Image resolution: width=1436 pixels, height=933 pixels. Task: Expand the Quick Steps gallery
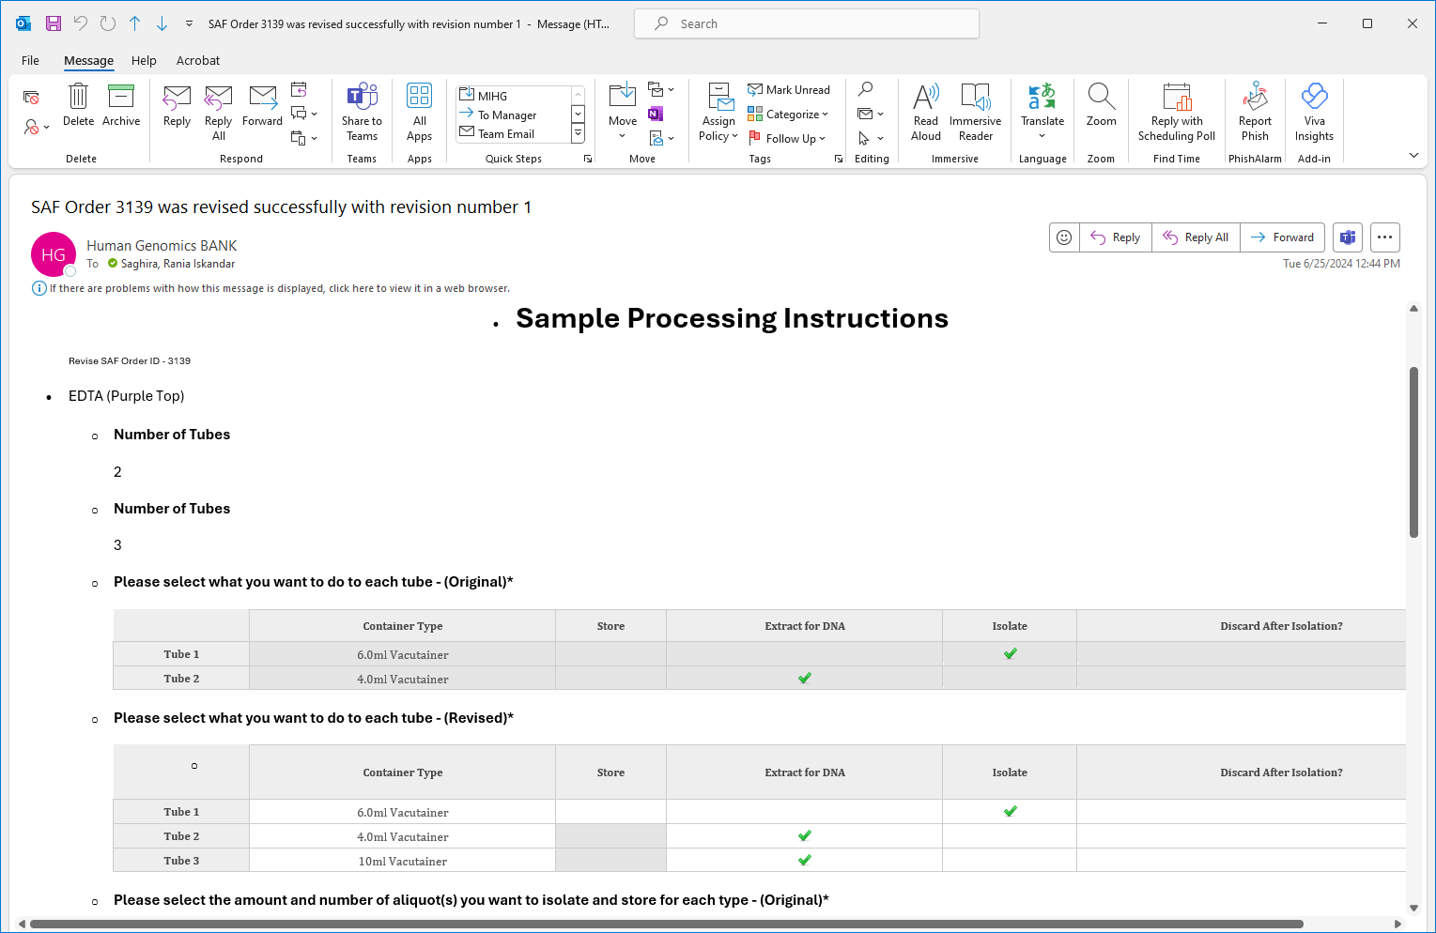(x=588, y=158)
